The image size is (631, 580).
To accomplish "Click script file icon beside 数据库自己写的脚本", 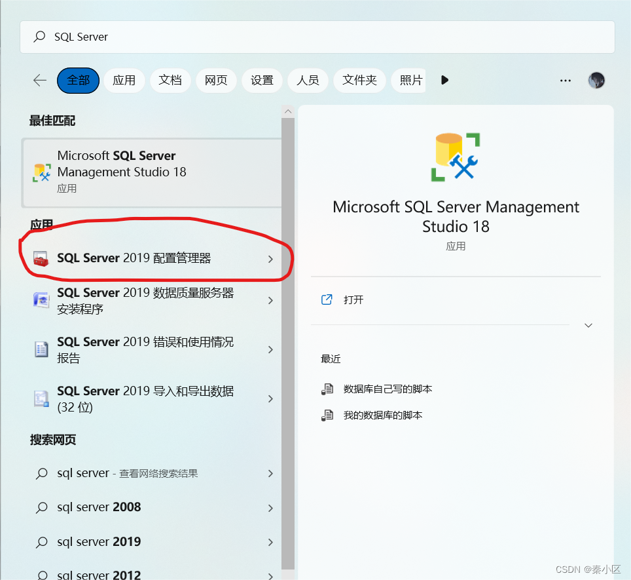I will tap(327, 389).
